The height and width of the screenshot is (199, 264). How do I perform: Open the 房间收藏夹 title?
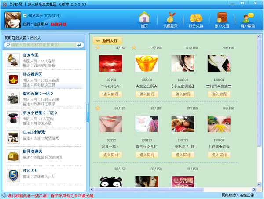[33, 151]
